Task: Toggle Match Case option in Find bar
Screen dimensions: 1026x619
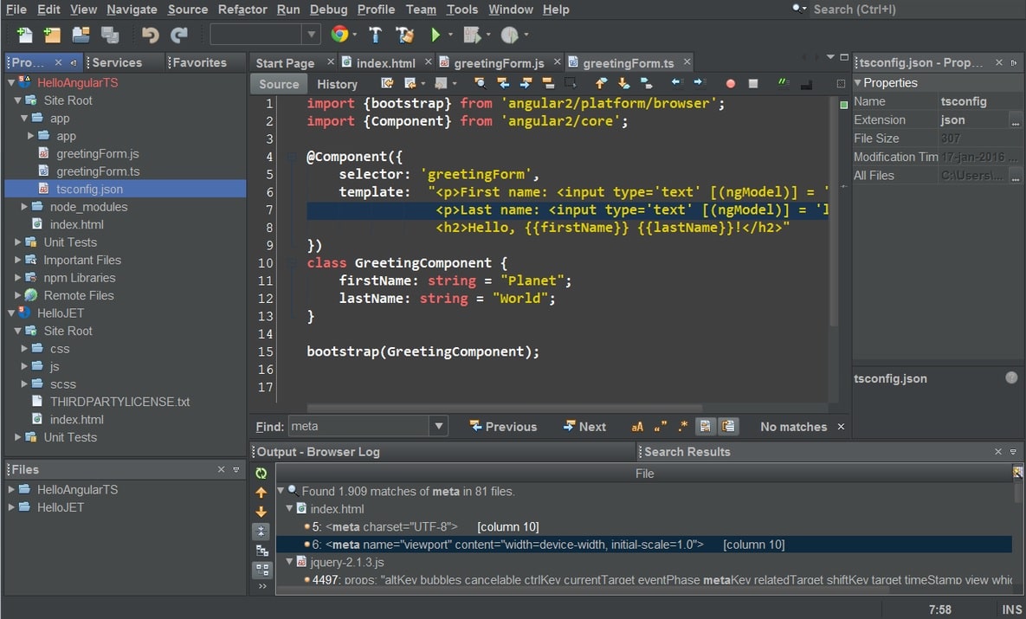Action: click(x=637, y=427)
